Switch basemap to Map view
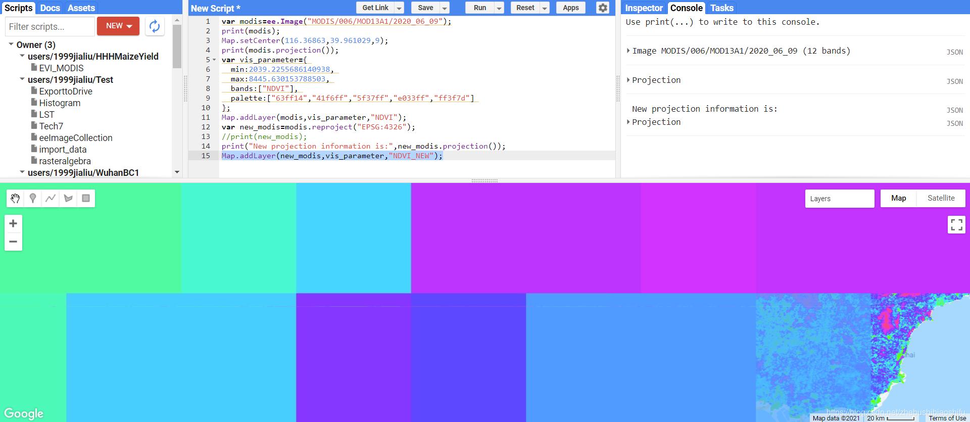The height and width of the screenshot is (422, 970). [x=898, y=198]
